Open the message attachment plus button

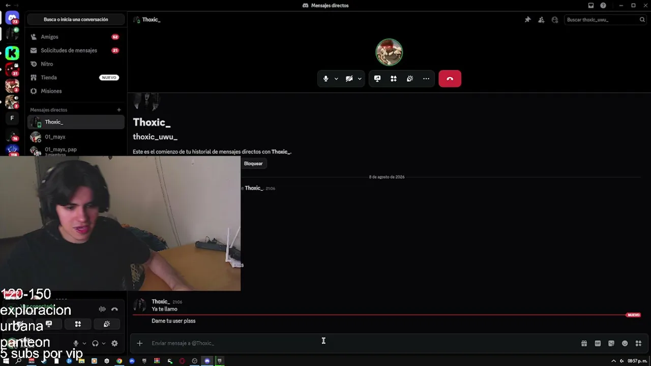coord(139,343)
